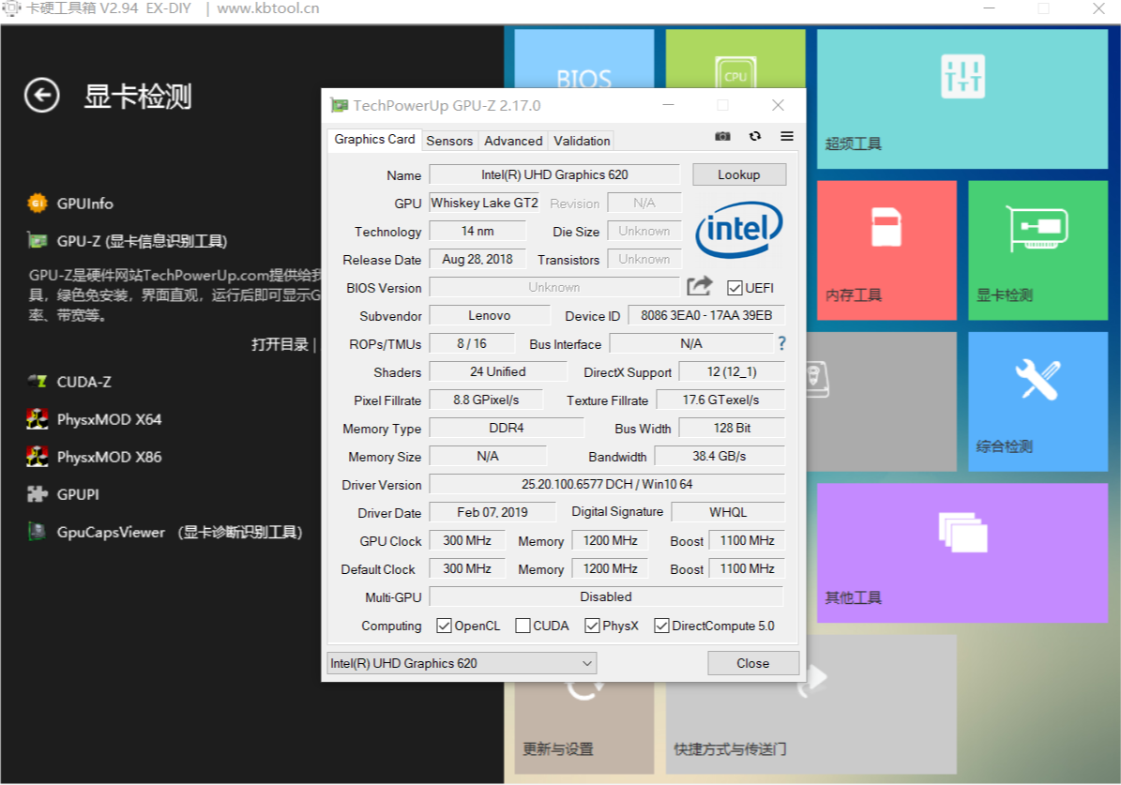Image resolution: width=1121 pixels, height=785 pixels.
Task: Launch CUDA-Z from the sidebar
Action: coord(69,382)
